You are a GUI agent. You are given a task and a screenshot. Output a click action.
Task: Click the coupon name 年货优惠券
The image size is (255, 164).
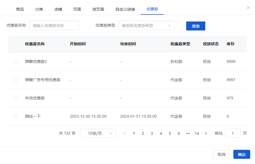pos(35,98)
